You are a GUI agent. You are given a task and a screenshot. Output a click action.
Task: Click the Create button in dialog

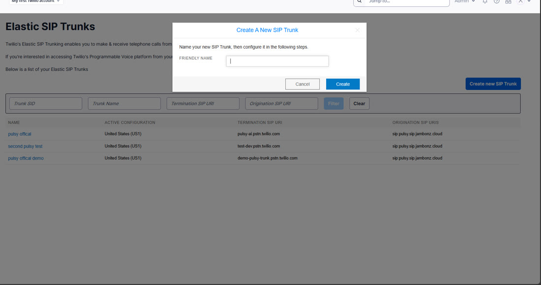(343, 84)
